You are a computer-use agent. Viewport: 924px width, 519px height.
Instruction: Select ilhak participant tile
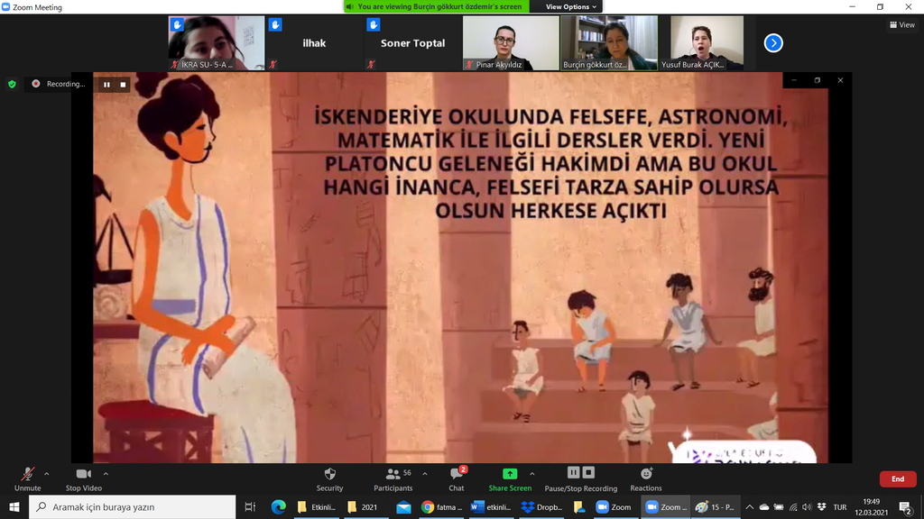[314, 43]
